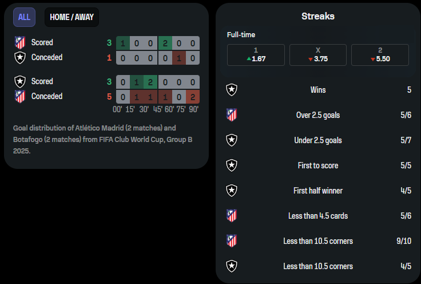Click the Botafogo crest beside First half winner

point(232,191)
